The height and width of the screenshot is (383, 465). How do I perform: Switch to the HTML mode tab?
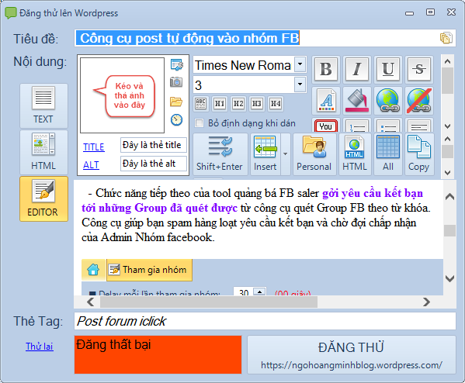[x=43, y=152]
